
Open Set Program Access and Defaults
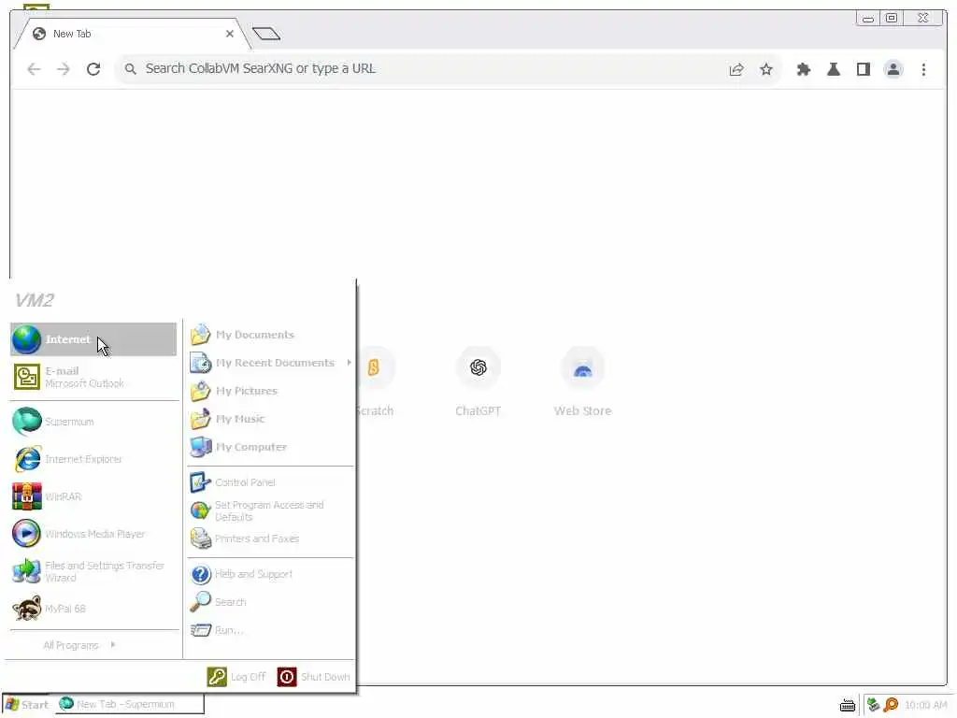(x=270, y=510)
